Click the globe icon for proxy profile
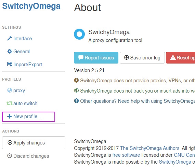This screenshot has width=195, height=167. coord(10,90)
